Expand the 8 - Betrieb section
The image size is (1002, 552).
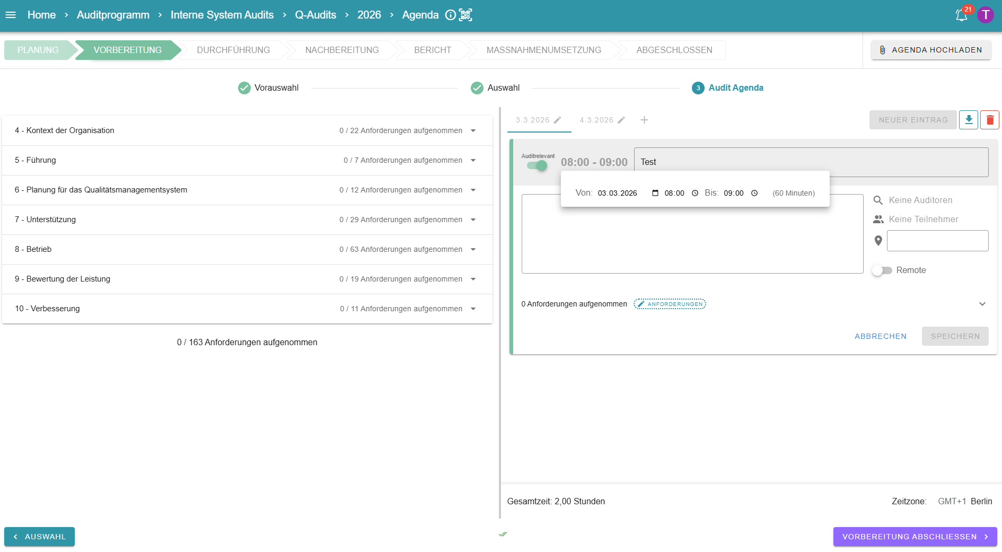tap(473, 249)
